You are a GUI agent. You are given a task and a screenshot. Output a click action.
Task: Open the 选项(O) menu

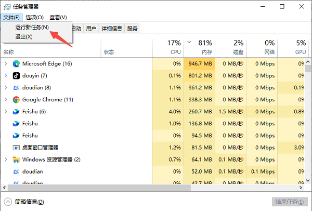(x=35, y=18)
